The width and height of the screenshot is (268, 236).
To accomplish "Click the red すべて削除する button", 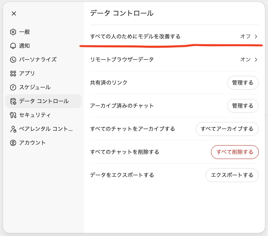I will [x=234, y=152].
